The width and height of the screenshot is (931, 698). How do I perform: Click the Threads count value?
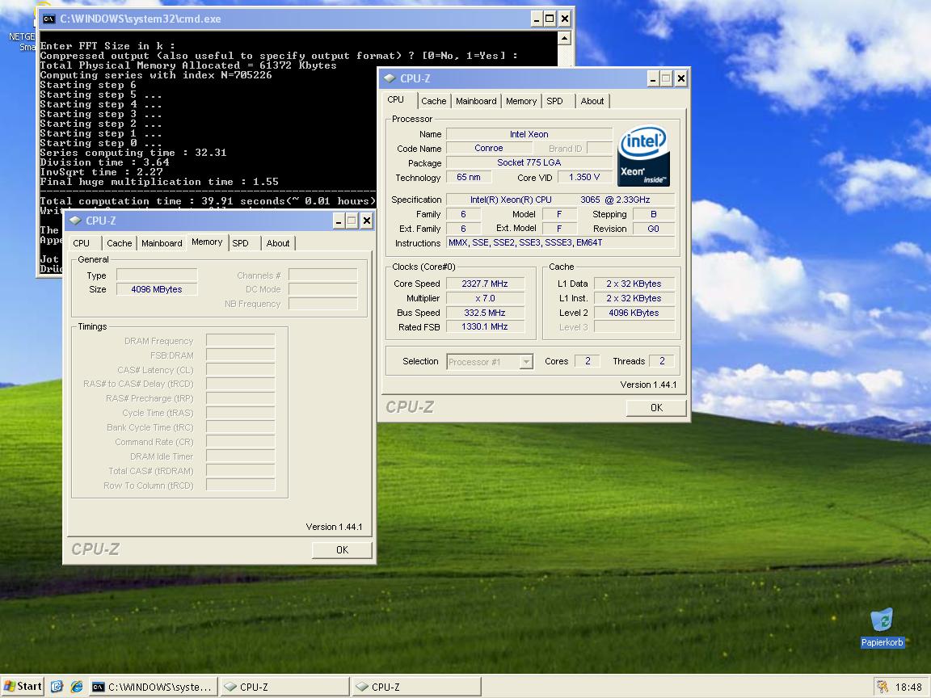click(x=662, y=361)
